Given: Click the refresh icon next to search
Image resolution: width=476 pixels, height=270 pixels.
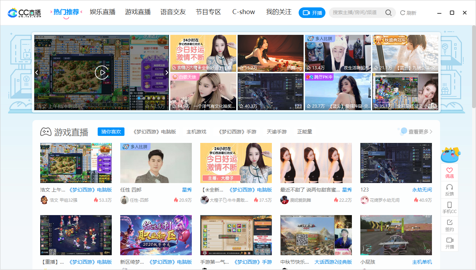Looking at the screenshot, I should [403, 13].
